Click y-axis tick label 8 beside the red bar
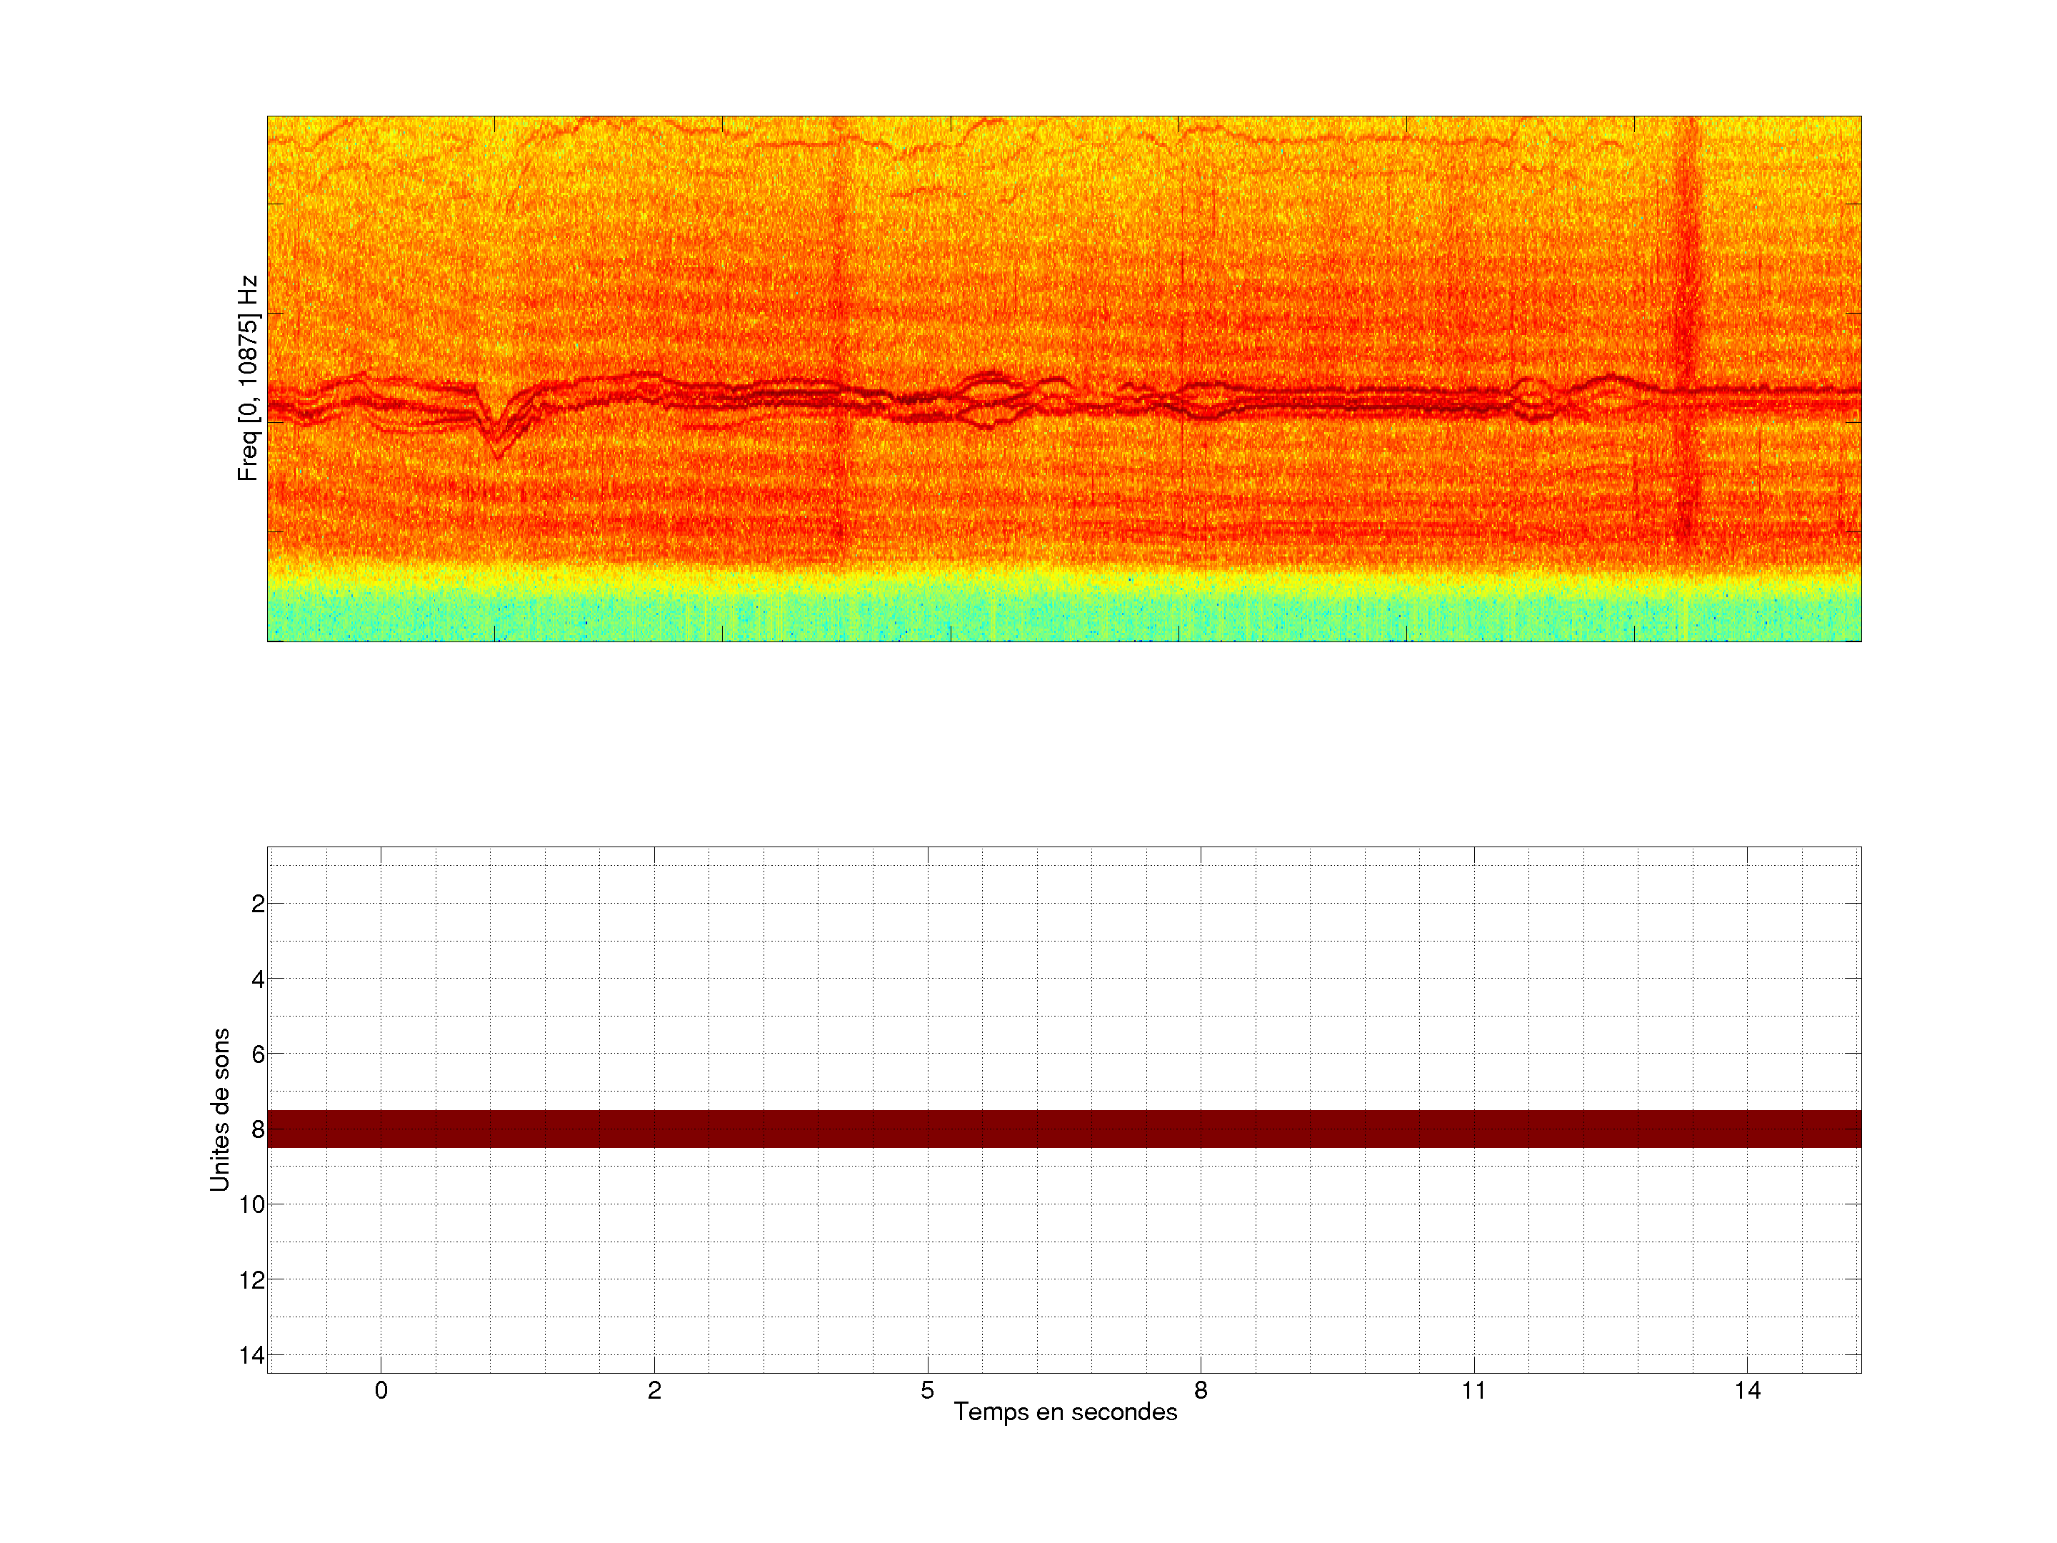 258,1130
